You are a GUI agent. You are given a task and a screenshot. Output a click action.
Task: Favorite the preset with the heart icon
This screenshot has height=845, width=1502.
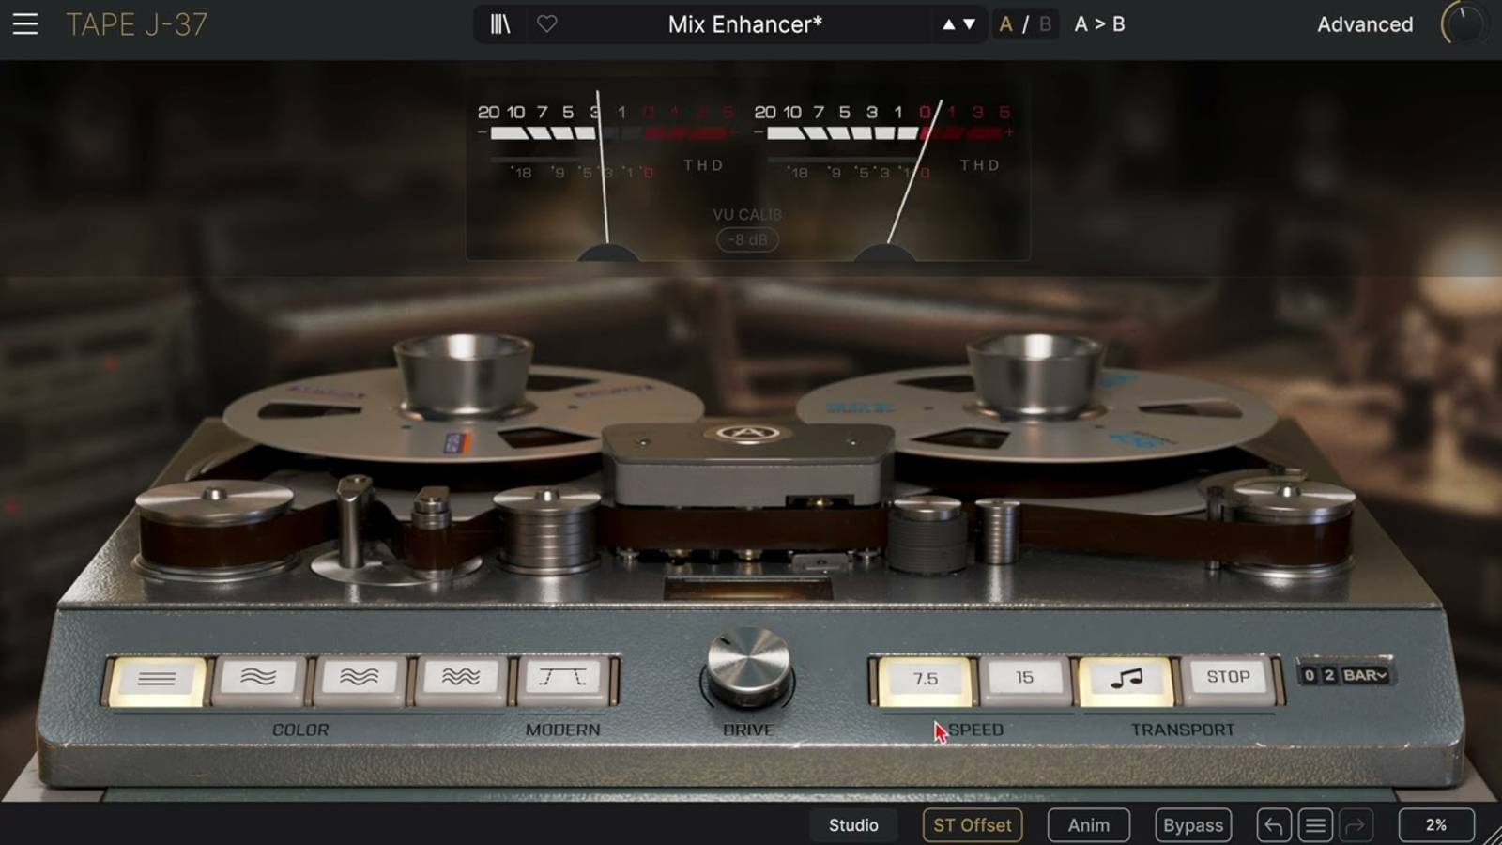[547, 24]
